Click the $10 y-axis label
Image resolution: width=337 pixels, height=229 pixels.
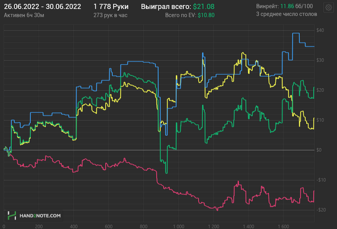click(x=320, y=120)
